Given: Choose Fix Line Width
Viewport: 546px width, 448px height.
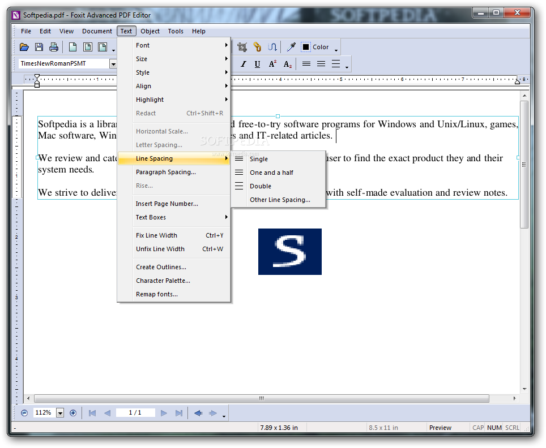Looking at the screenshot, I should [174, 235].
